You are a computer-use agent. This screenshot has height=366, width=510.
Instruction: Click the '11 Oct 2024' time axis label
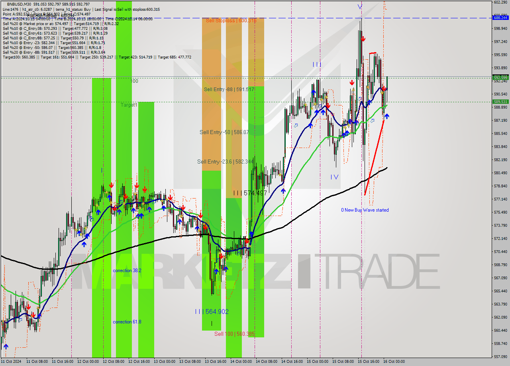coord(11,362)
